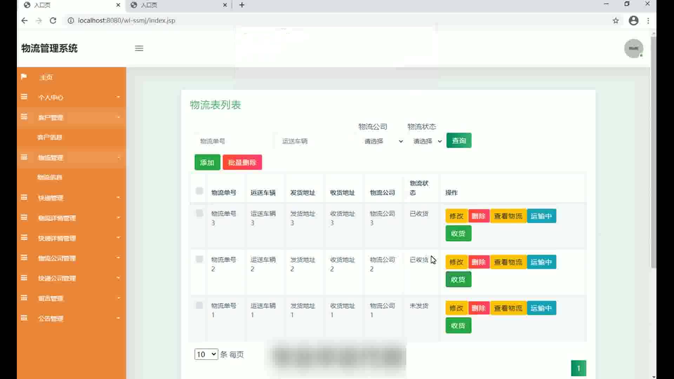Click the hamburger menu toggle icon

pos(139,48)
